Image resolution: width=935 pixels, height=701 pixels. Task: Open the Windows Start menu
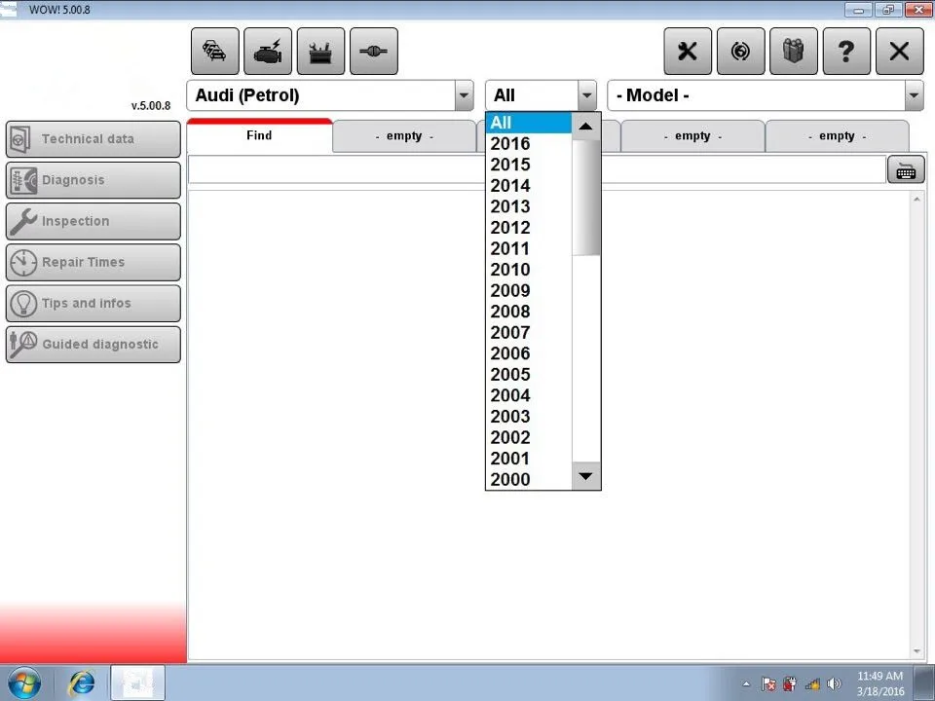coord(24,683)
